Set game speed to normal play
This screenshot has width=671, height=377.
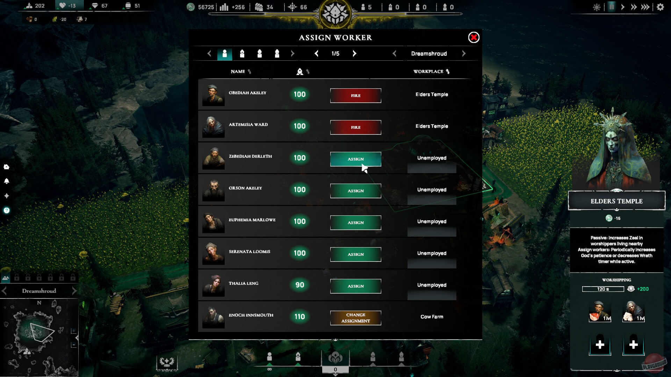coord(622,7)
